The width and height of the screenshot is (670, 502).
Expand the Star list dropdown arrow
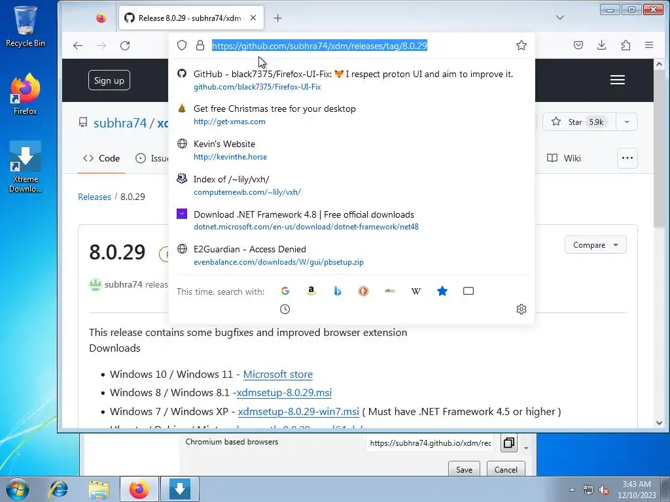pyautogui.click(x=626, y=122)
